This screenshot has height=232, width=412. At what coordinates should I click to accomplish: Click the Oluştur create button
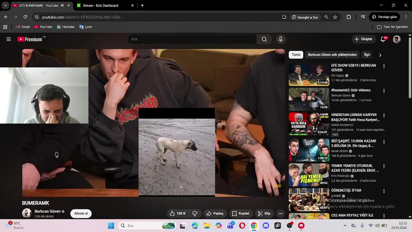(363, 39)
